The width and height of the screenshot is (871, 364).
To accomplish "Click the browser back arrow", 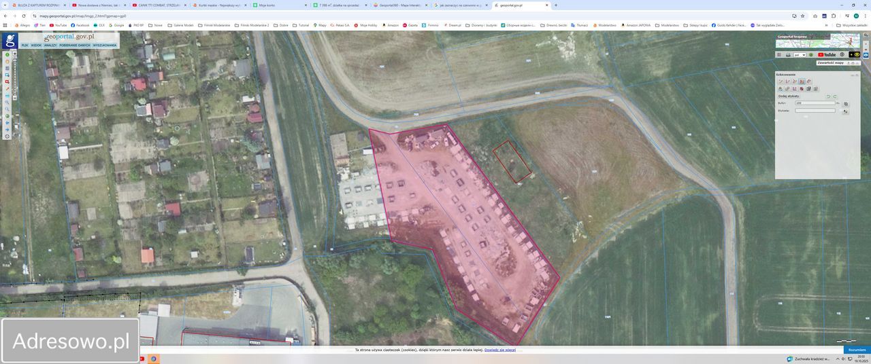I will 5,16.
